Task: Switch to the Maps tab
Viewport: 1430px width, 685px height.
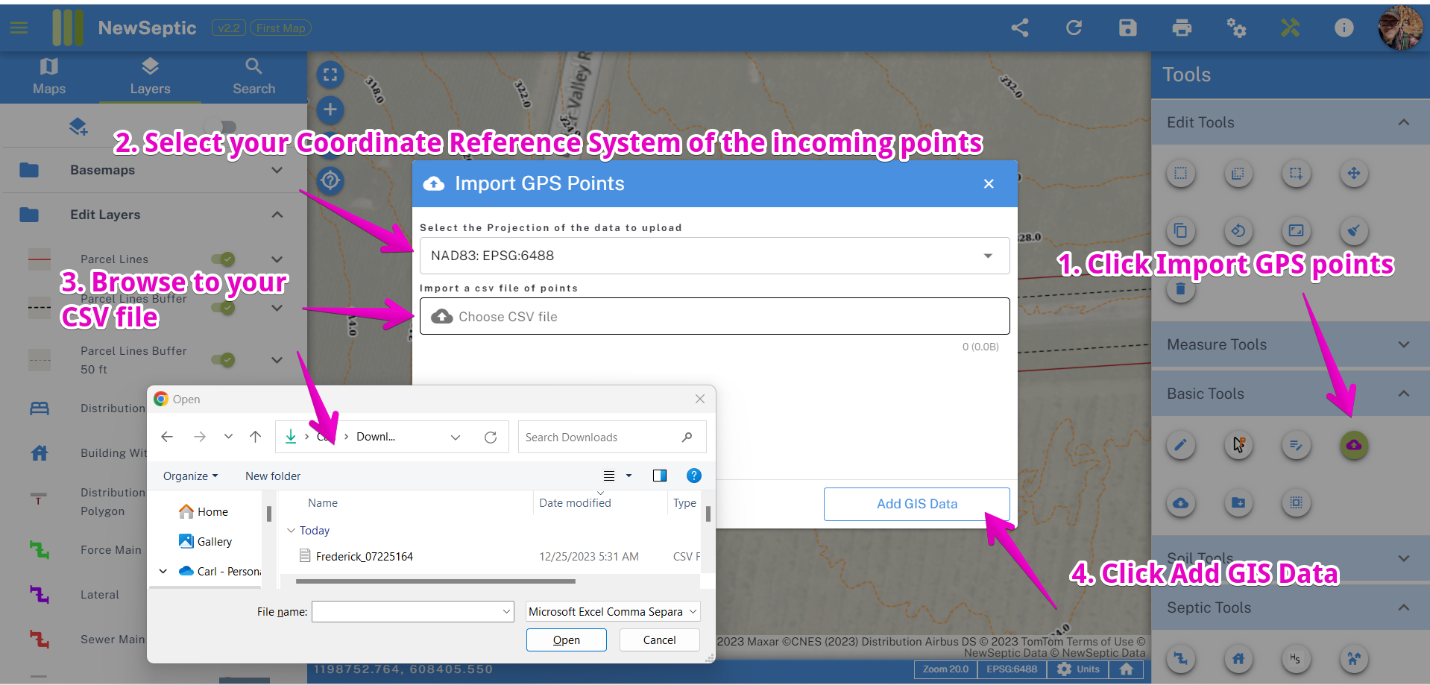Action: tap(49, 77)
